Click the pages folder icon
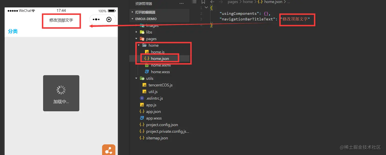Viewport: 386px width, 155px height. tap(142, 39)
